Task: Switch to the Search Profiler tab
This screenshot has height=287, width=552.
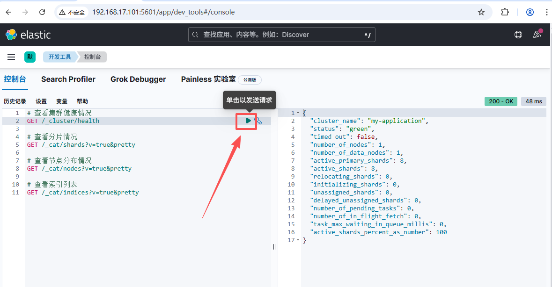Action: coord(68,79)
